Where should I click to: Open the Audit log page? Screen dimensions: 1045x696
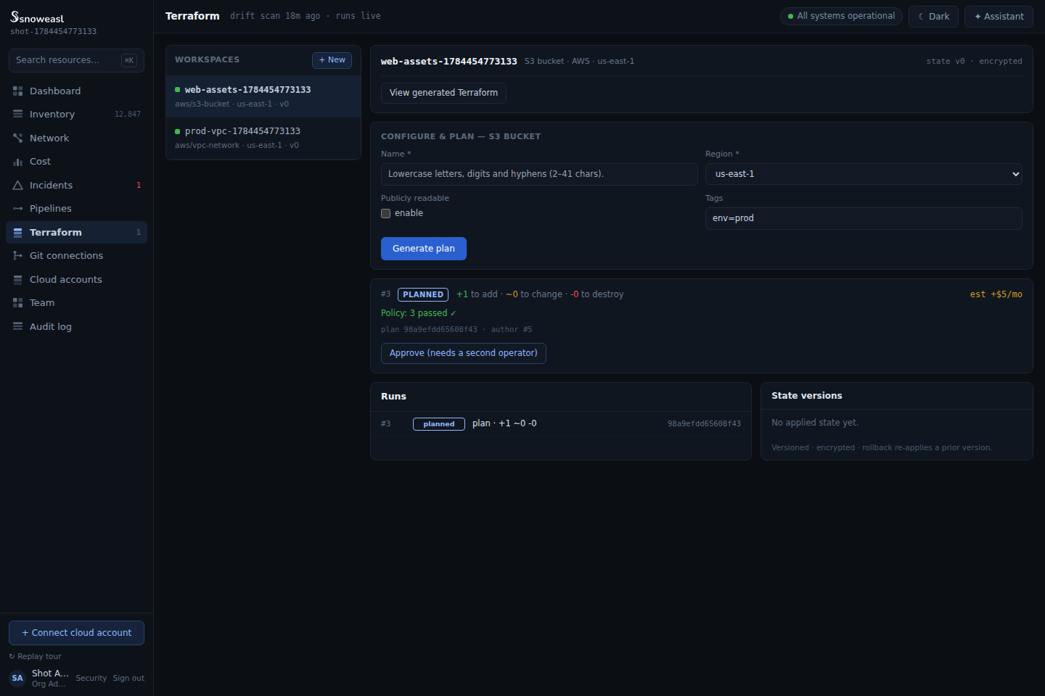point(76,326)
